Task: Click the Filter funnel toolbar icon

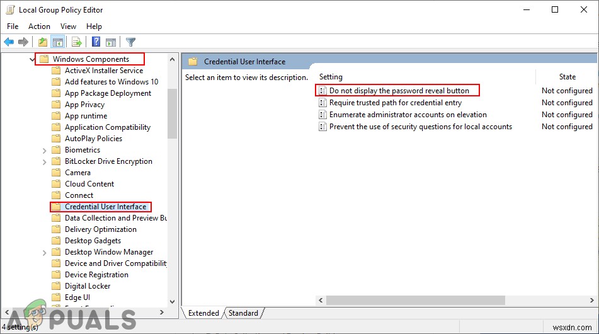Action: pyautogui.click(x=130, y=42)
